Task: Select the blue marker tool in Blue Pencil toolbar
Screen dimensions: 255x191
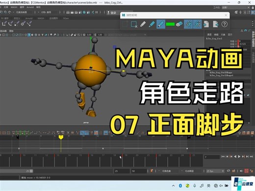Action: 152,24
